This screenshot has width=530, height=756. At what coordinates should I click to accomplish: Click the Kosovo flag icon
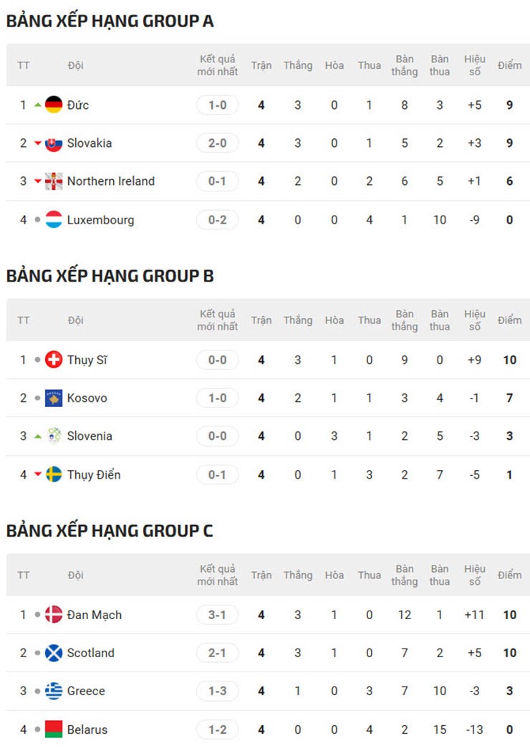[x=54, y=398]
